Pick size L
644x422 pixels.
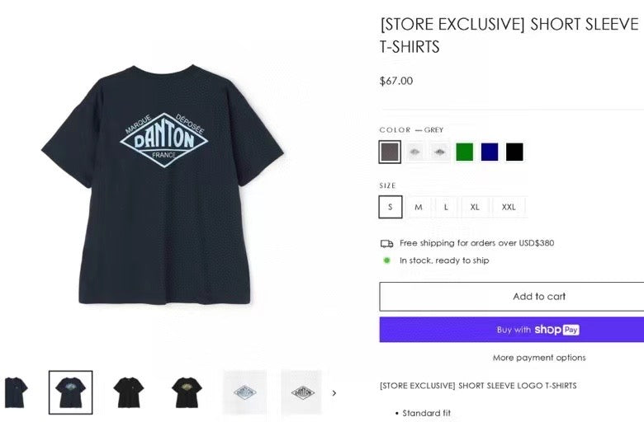(446, 207)
